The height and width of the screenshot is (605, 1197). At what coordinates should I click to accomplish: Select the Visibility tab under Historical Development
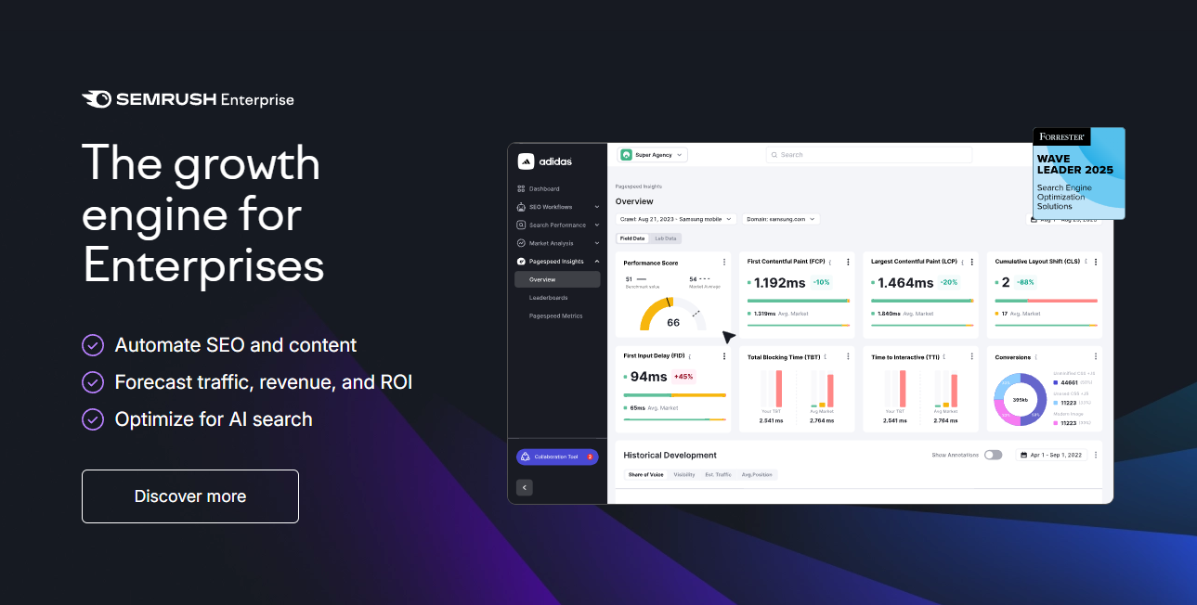[x=683, y=474]
